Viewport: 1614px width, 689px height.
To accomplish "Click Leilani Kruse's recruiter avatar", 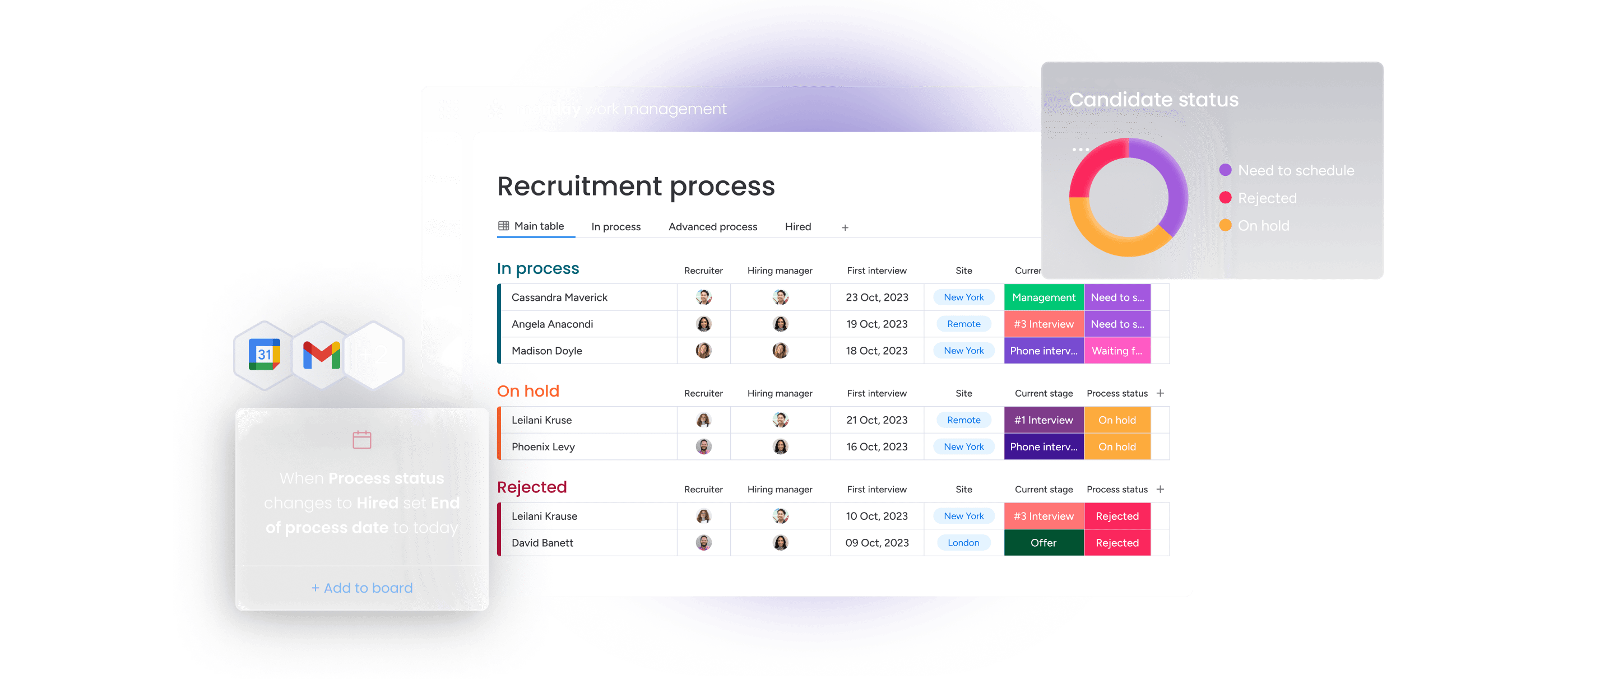I will (704, 420).
